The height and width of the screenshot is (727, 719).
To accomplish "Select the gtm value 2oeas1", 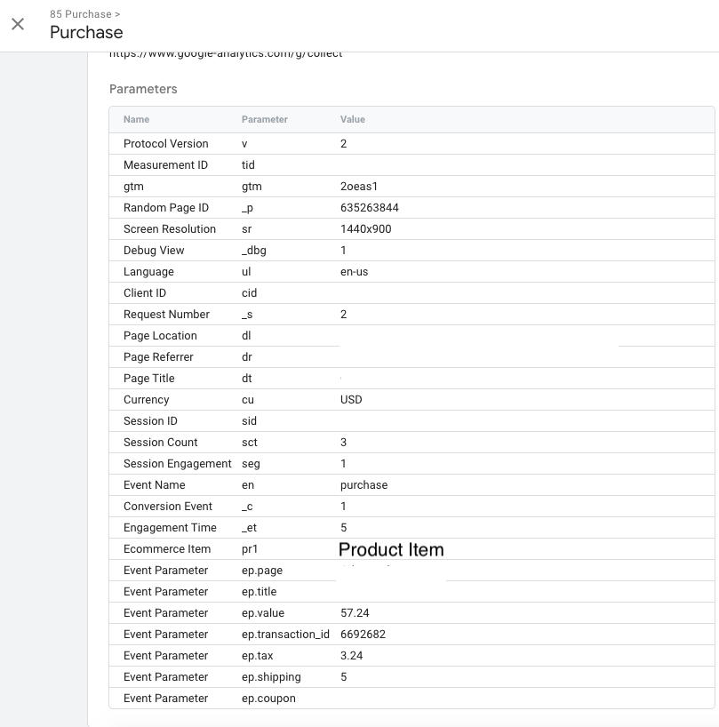I will (x=358, y=187).
